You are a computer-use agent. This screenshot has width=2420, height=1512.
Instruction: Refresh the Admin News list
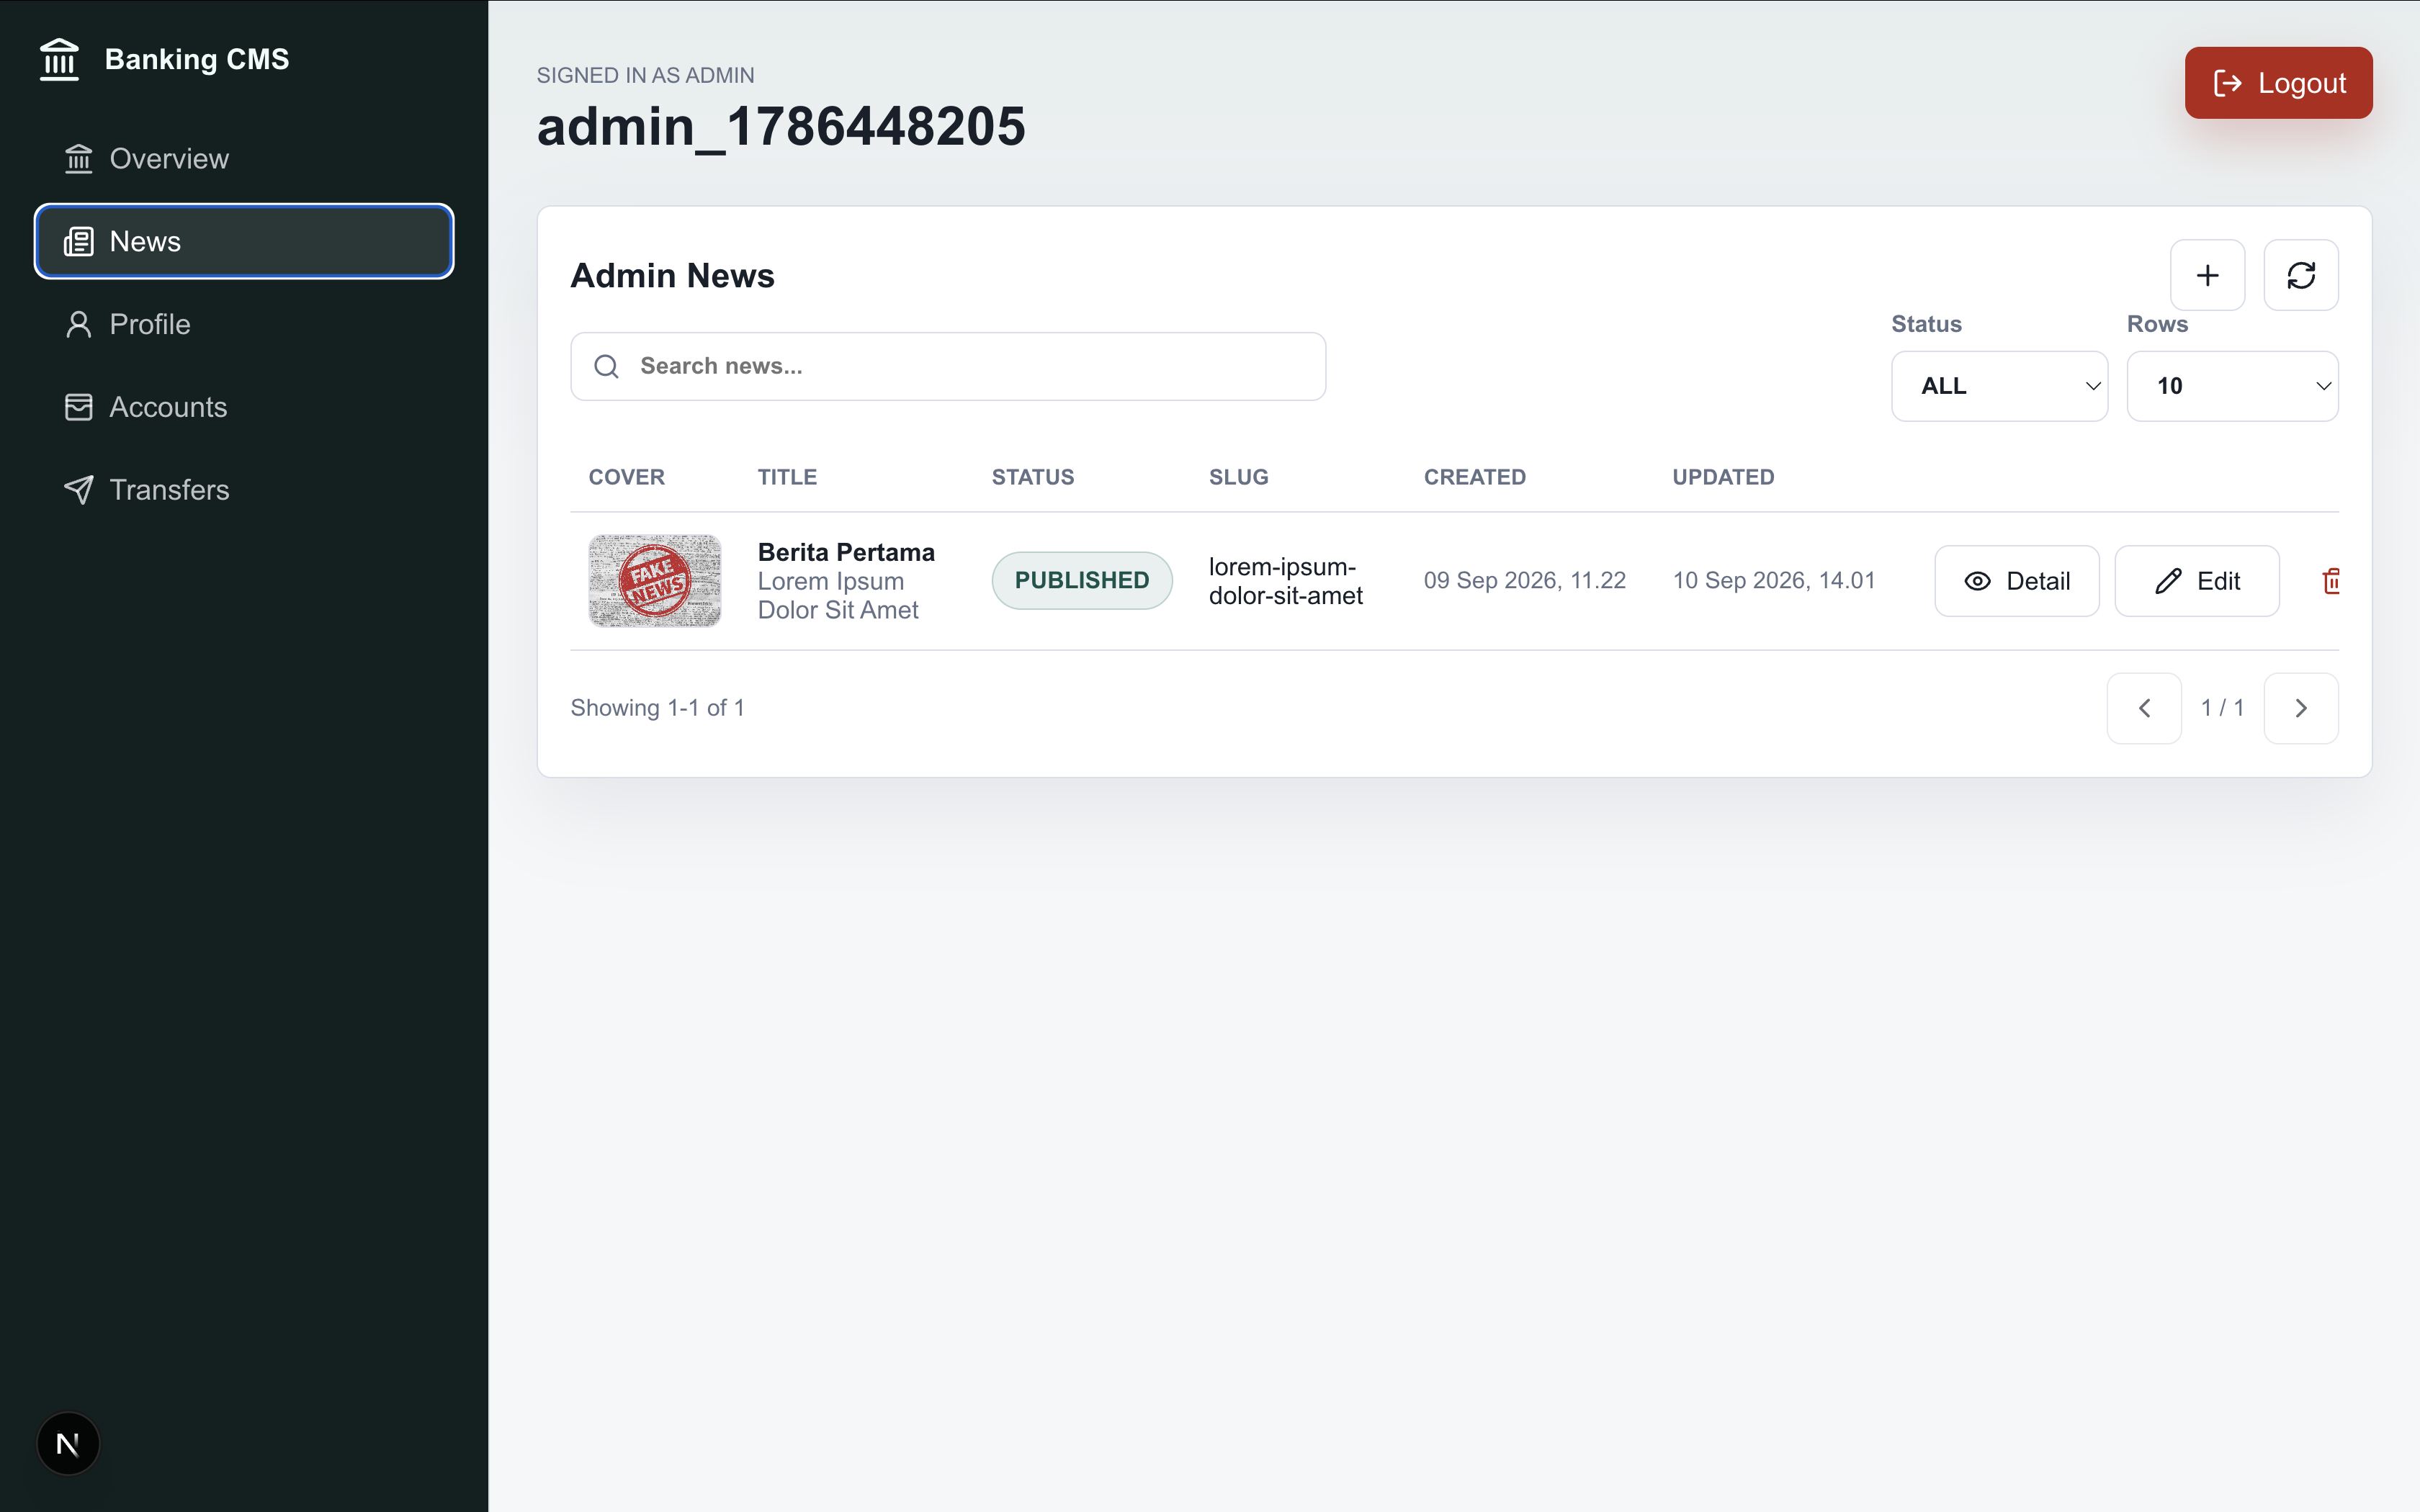2301,275
